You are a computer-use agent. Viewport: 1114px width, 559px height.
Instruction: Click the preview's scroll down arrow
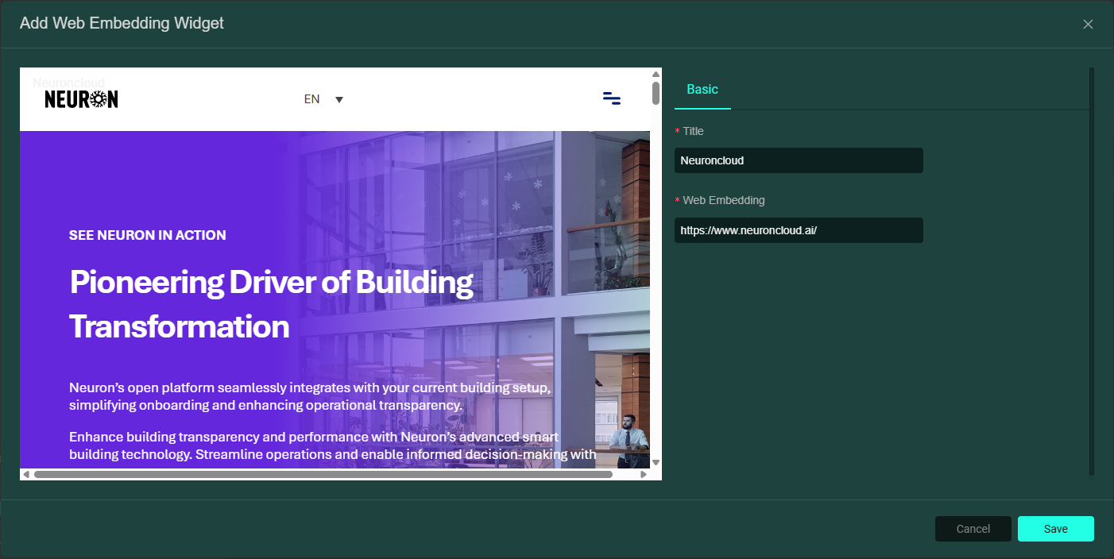[656, 462]
